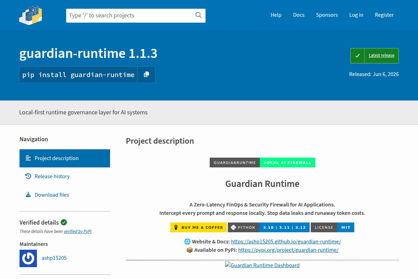Focus the search projects input field
418x279 pixels.
tap(136, 15)
